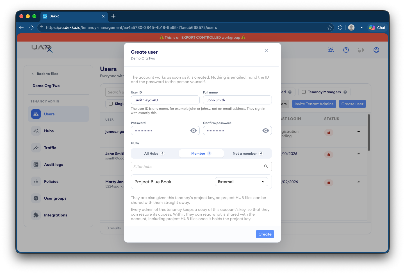
Task: Close the Create user dialog
Action: click(266, 51)
